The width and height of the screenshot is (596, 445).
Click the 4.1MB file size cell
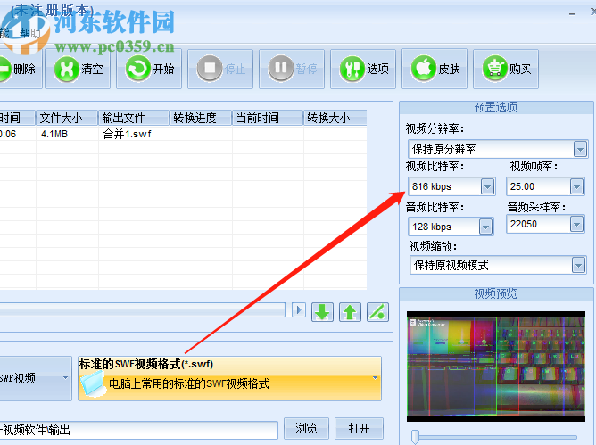[x=67, y=134]
